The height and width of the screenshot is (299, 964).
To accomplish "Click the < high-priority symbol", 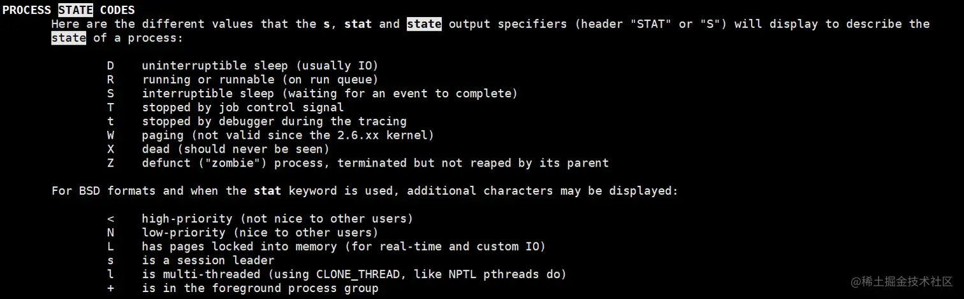I will [111, 219].
